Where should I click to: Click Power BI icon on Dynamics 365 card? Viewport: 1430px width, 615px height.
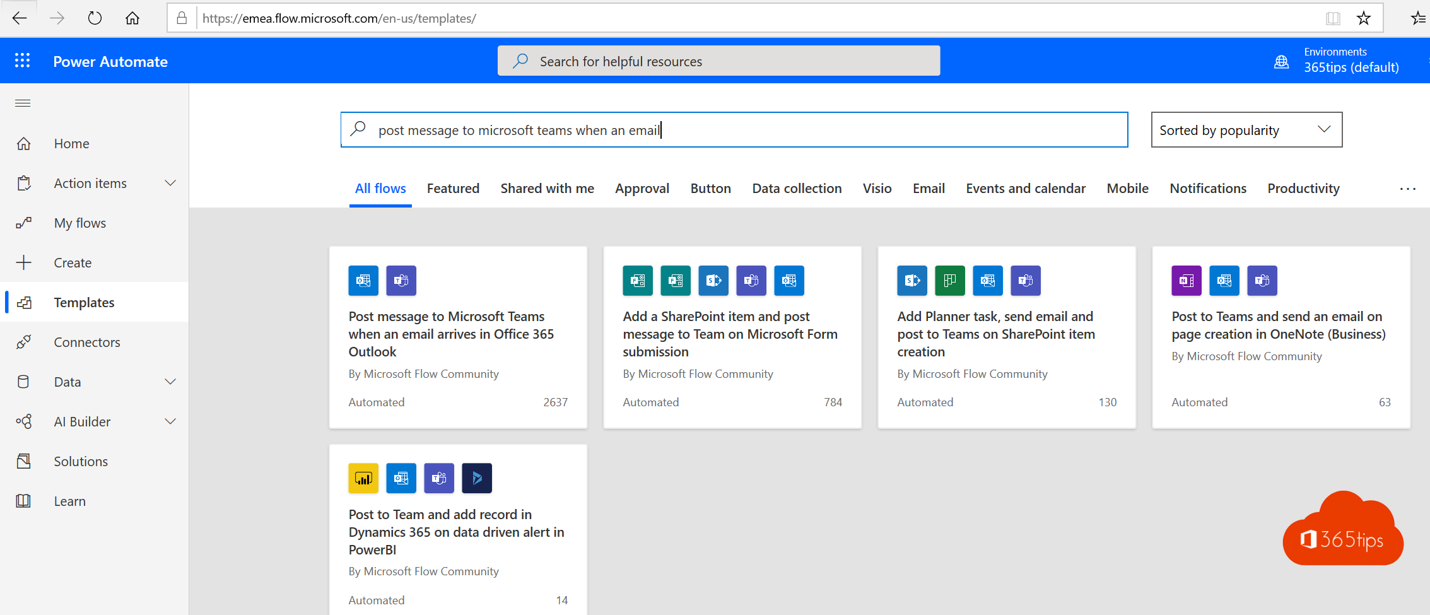(363, 478)
